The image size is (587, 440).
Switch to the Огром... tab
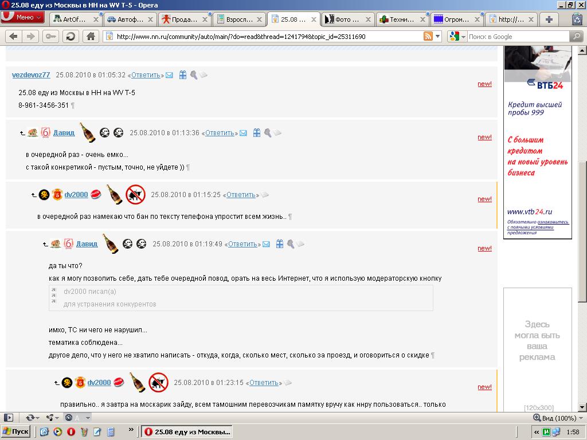452,19
